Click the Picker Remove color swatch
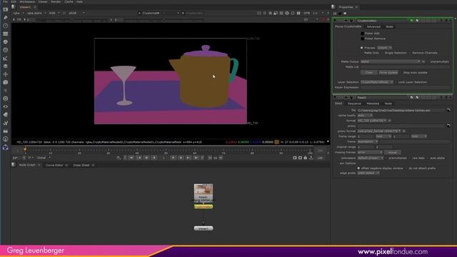The height and width of the screenshot is (257, 457). coord(362,39)
